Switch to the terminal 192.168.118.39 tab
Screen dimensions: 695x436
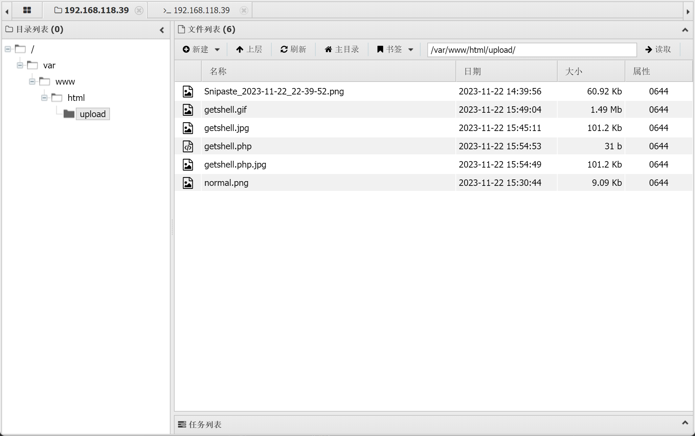[x=197, y=10]
